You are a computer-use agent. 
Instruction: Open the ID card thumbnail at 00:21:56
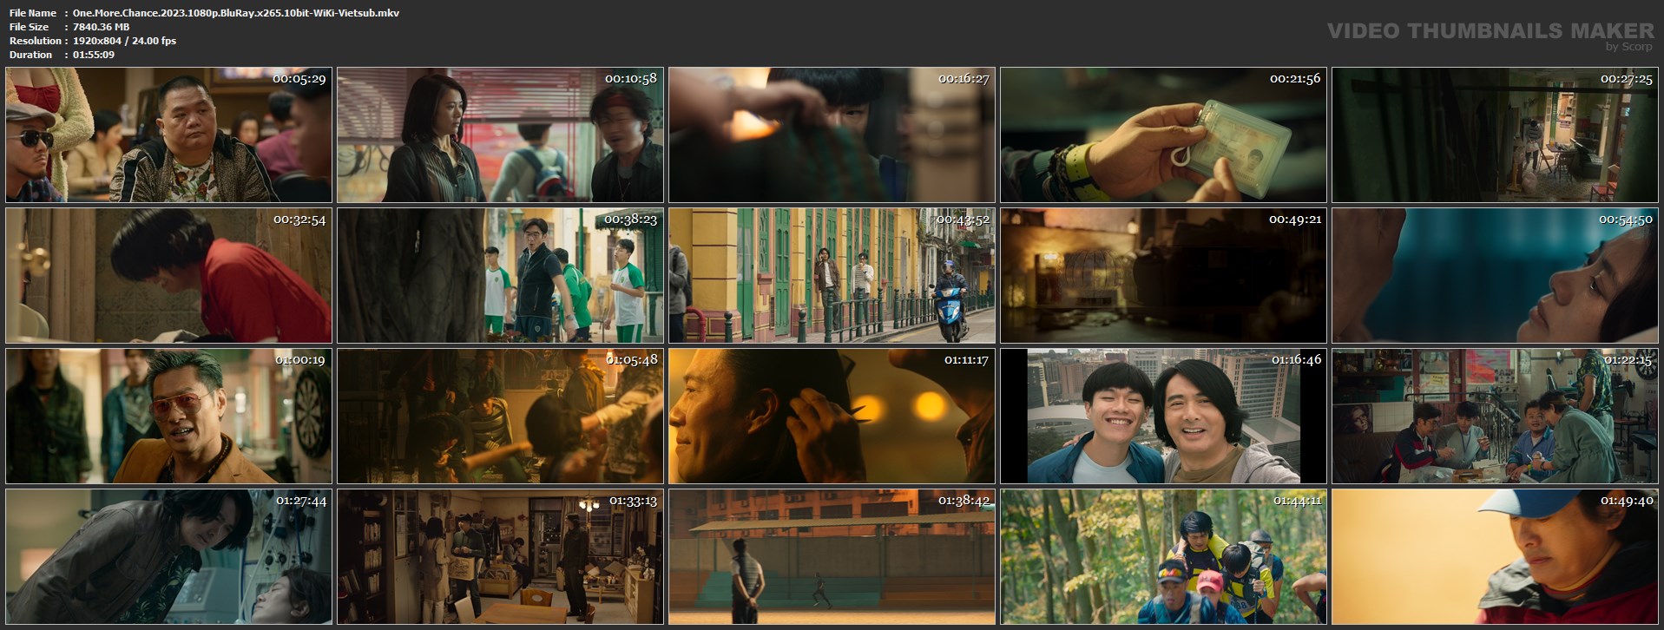[1163, 135]
